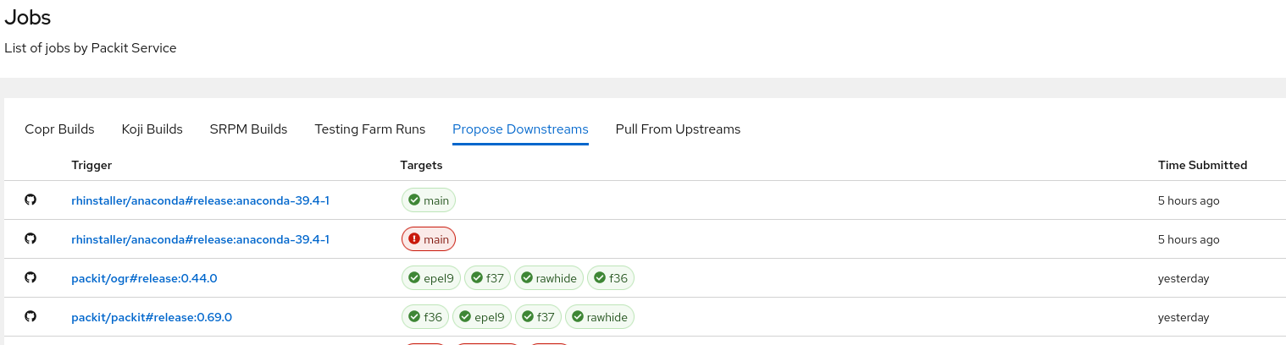Open the SRPM Builds tab

pyautogui.click(x=248, y=129)
